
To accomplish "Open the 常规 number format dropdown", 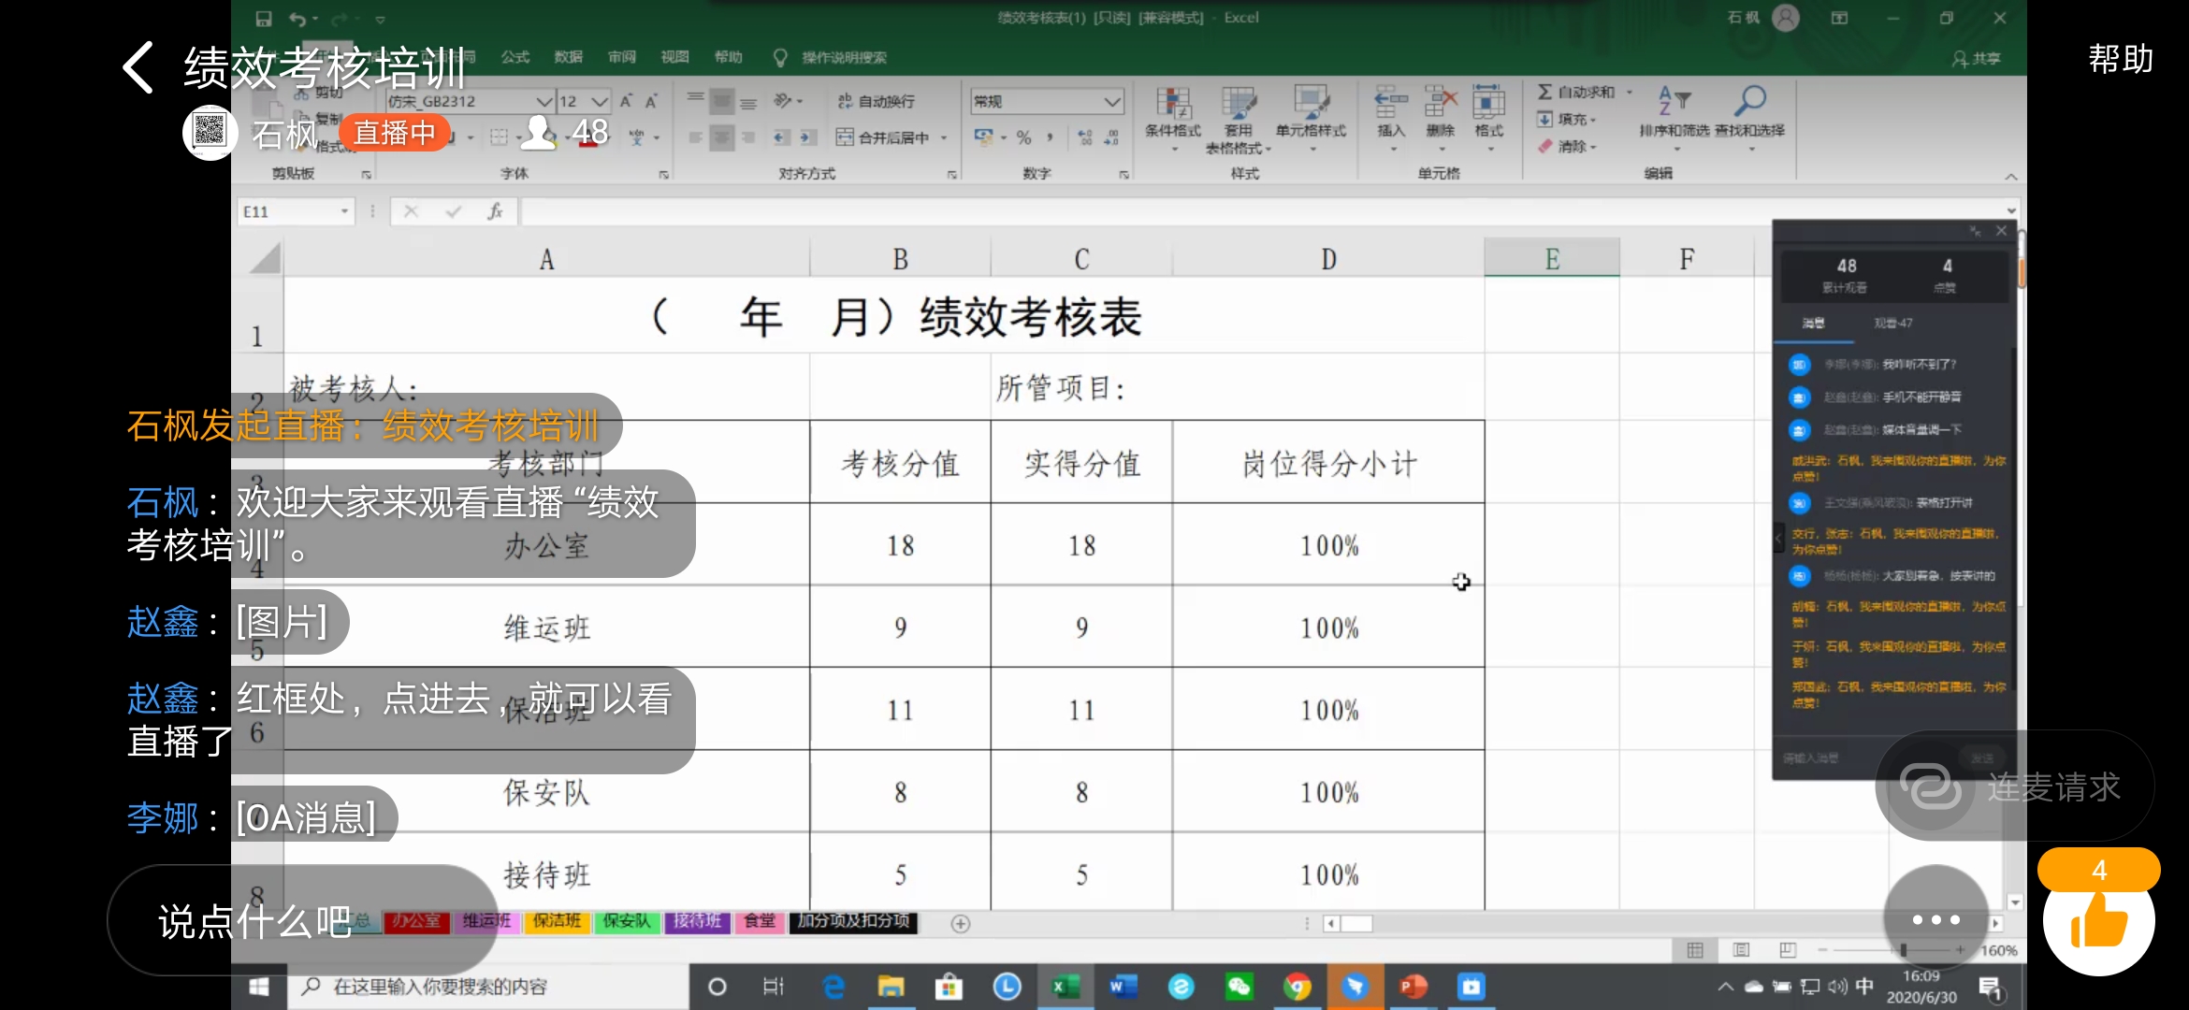I will 1111,101.
